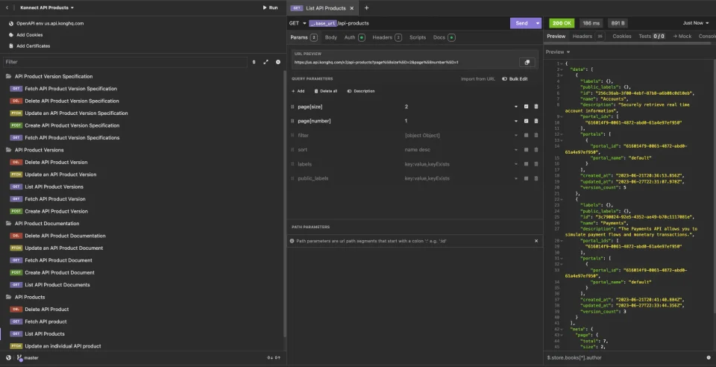This screenshot has height=367, width=716.
Task: Click the drag handle of the page[size] row
Action: (x=292, y=107)
